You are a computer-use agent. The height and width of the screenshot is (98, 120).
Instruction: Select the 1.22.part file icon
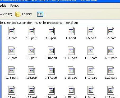click(12, 90)
